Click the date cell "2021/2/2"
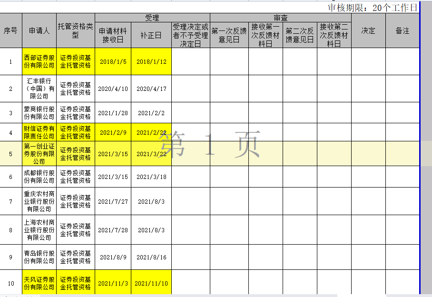 click(x=151, y=113)
